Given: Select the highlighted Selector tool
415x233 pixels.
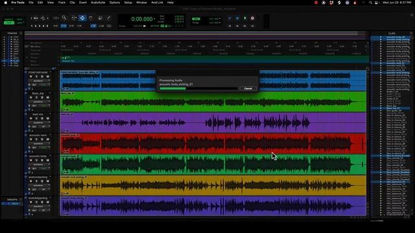Looking at the screenshot, I should 82,18.
